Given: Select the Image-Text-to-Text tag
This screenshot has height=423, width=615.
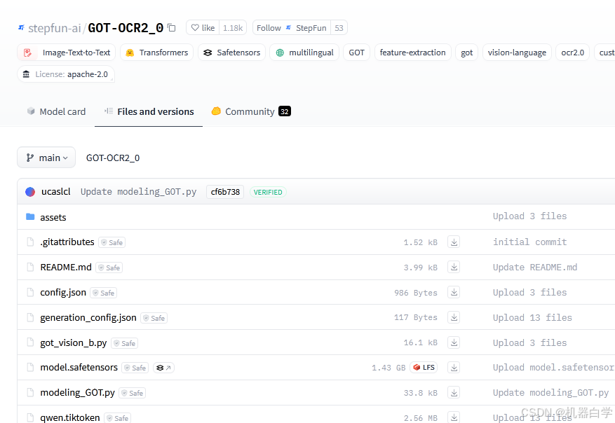Looking at the screenshot, I should click(x=67, y=53).
